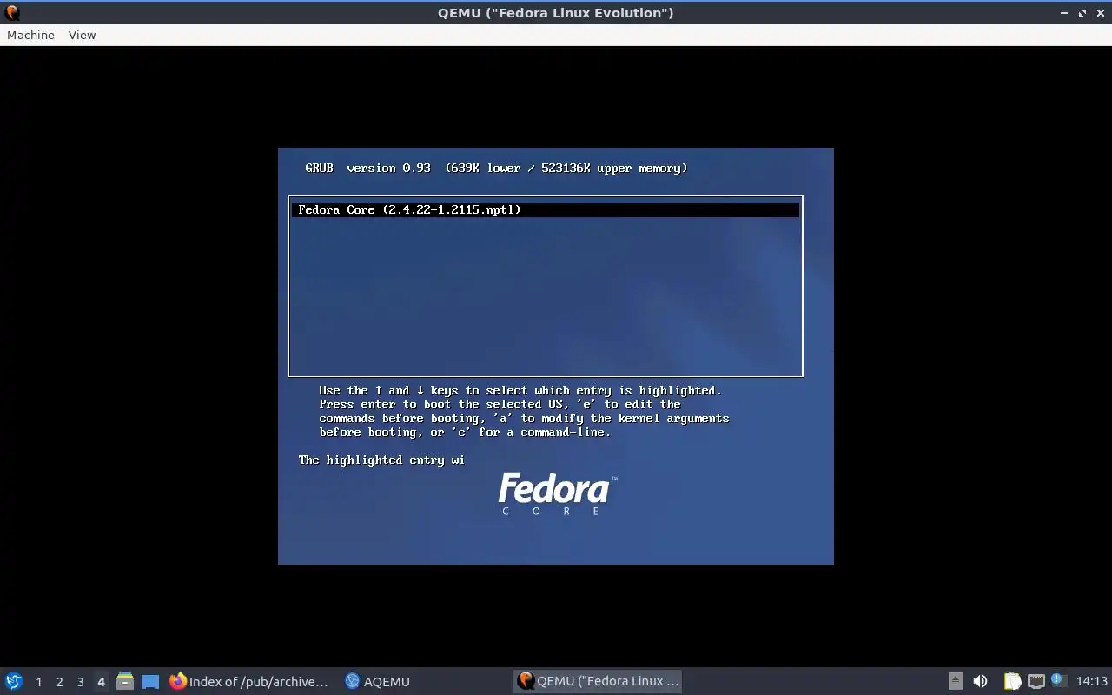Open the file manager from taskbar
Image resolution: width=1112 pixels, height=695 pixels.
pos(125,681)
